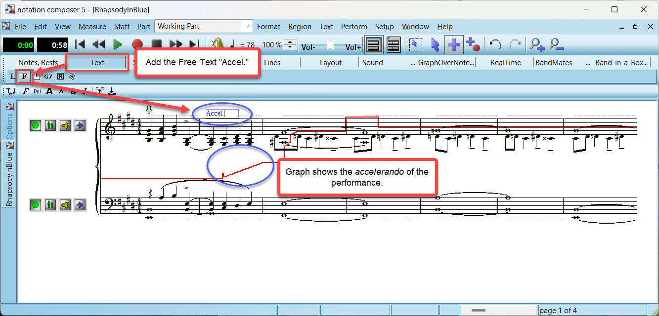Image resolution: width=659 pixels, height=316 pixels.
Task: Select the Lyrics 'L' text tool
Action: pyautogui.click(x=13, y=77)
